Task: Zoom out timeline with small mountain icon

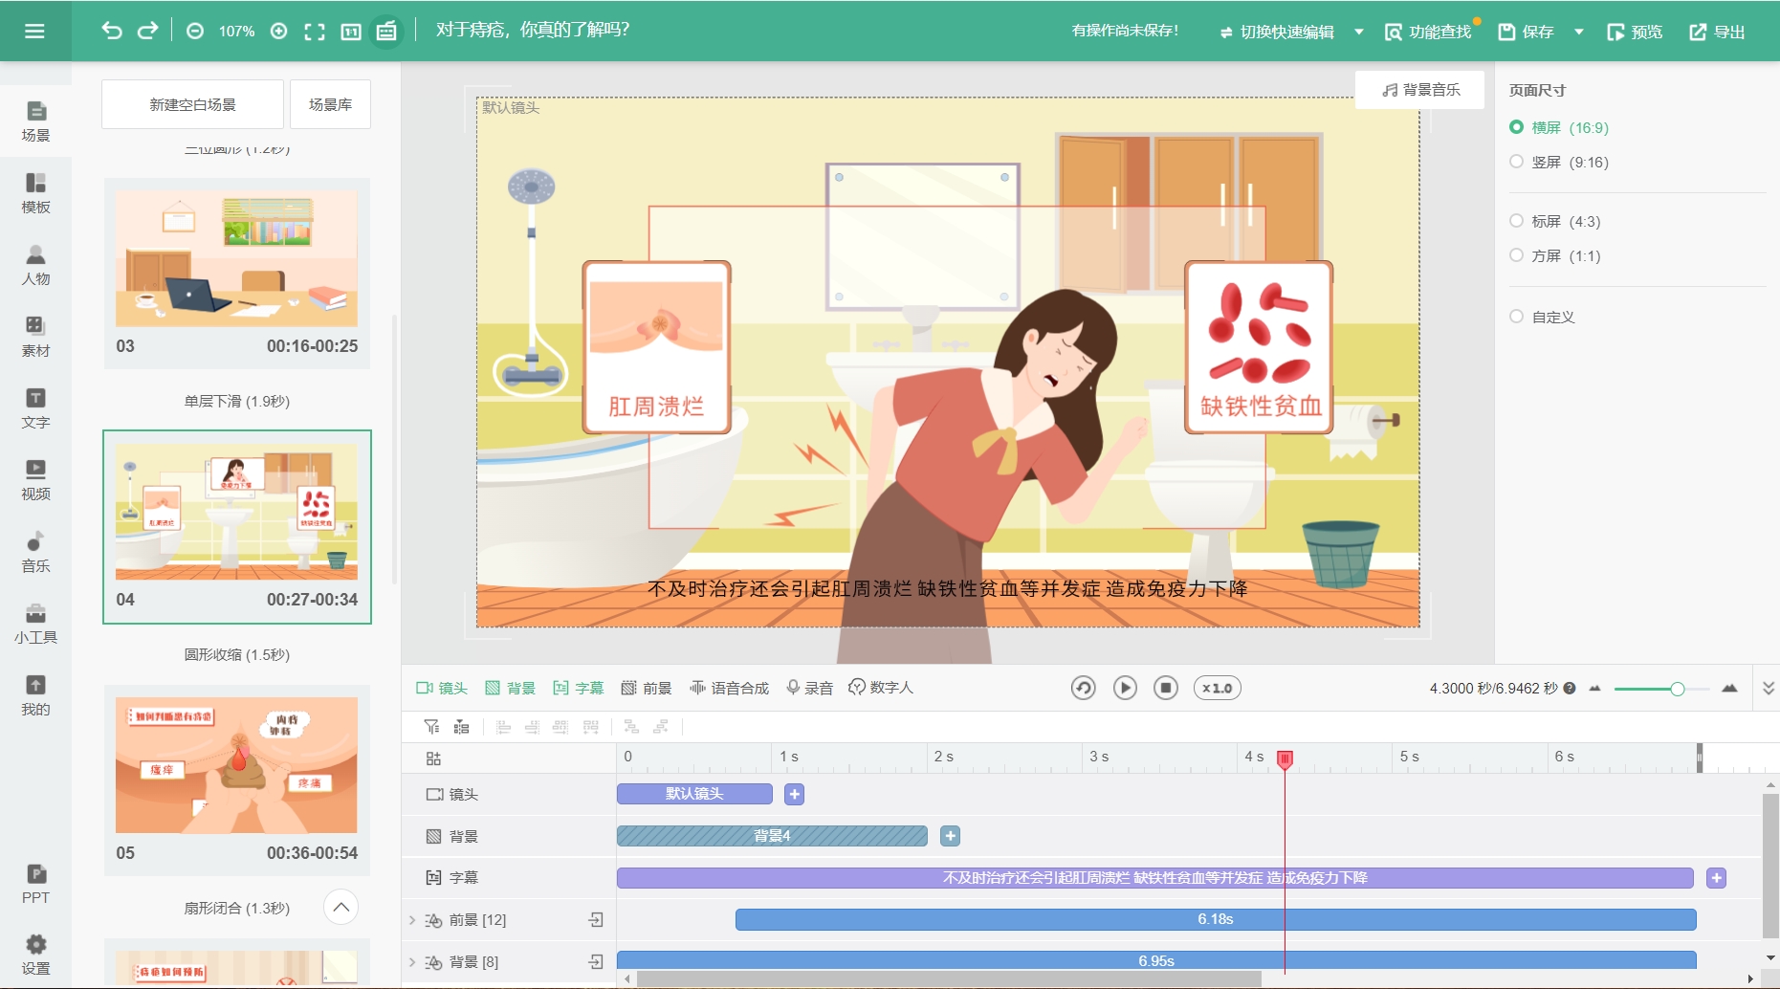Action: pos(1594,689)
